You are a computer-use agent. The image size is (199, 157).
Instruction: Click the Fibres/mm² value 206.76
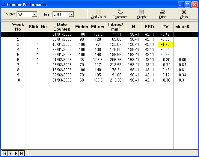pos(116,60)
